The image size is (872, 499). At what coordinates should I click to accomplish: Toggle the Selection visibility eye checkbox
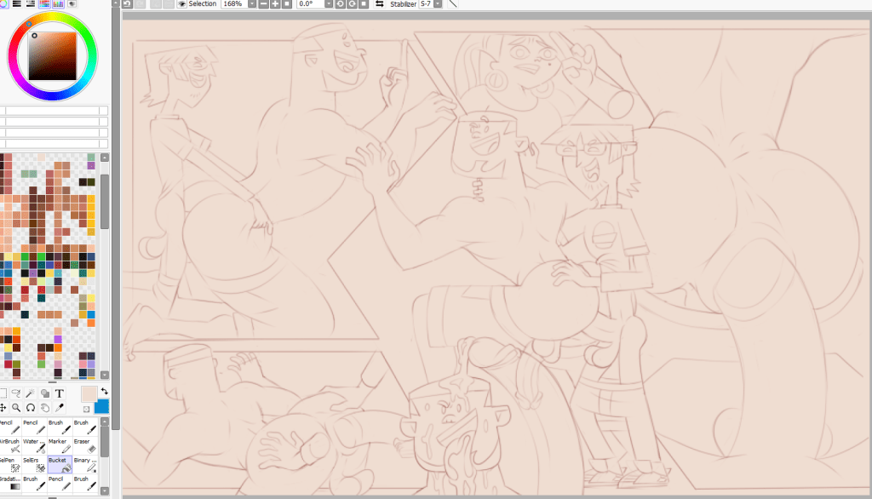tap(182, 4)
